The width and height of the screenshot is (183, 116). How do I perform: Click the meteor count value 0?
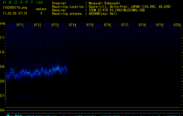tap(41, 13)
